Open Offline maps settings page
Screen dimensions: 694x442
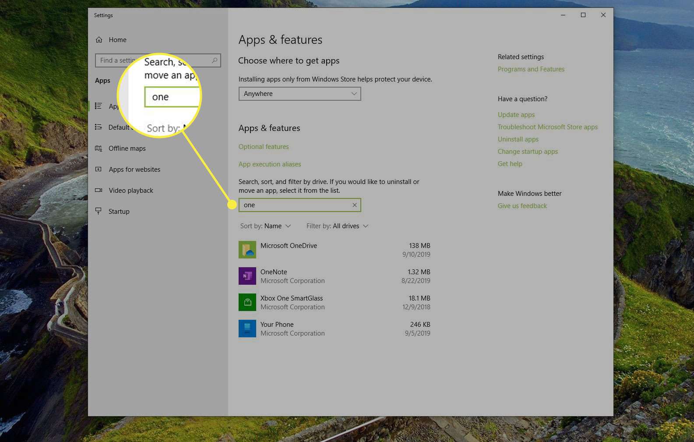click(x=127, y=149)
